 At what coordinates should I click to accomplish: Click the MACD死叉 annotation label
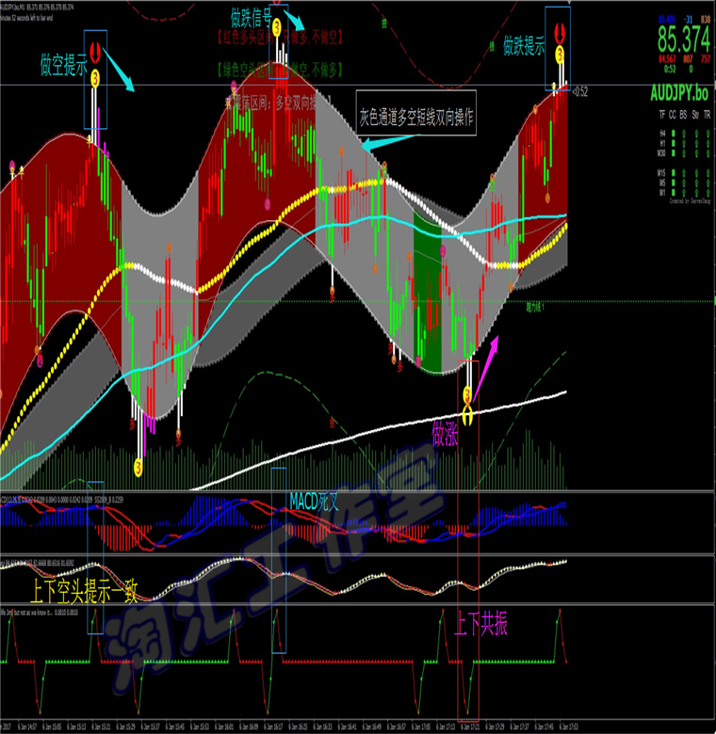point(314,502)
